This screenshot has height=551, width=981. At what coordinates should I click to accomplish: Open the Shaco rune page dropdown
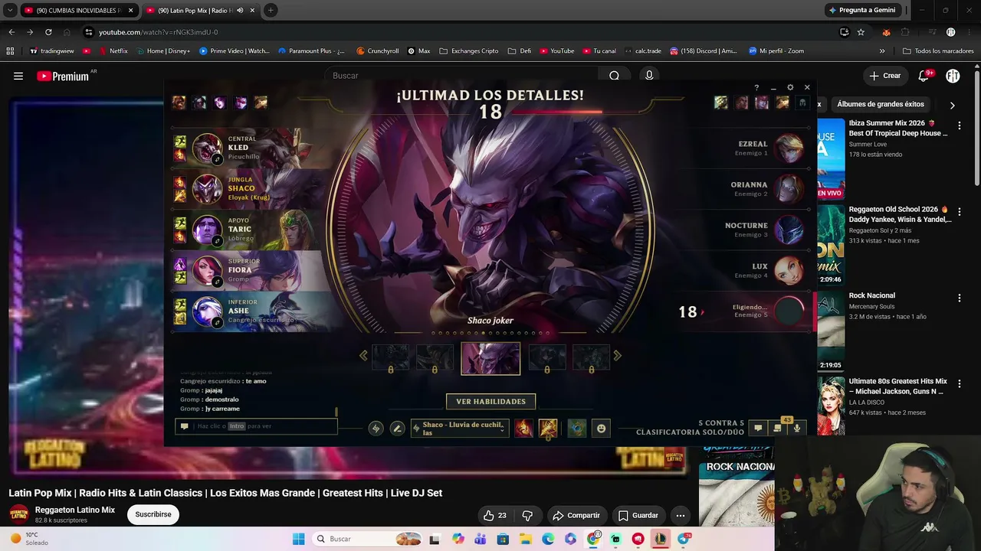[460, 429]
